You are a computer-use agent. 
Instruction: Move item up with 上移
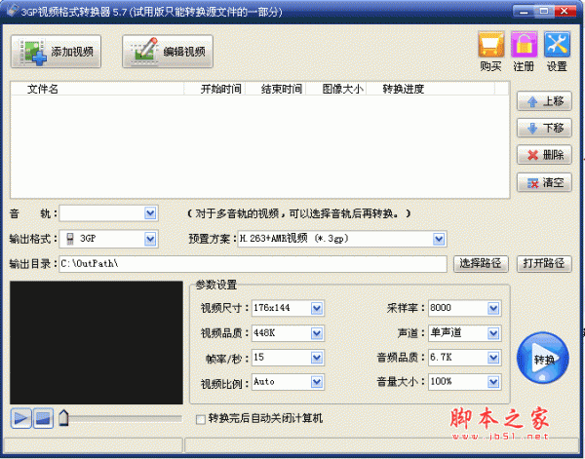(544, 101)
